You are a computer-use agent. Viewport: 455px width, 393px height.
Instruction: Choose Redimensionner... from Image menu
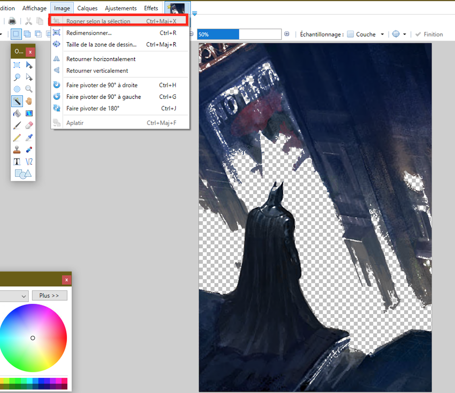coord(121,33)
